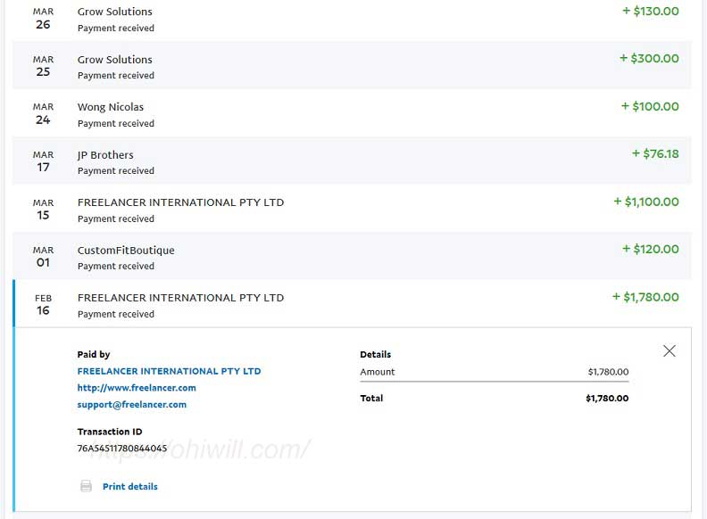Click the Transaction ID label
The height and width of the screenshot is (519, 707).
click(110, 432)
